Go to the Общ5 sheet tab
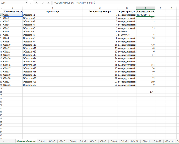The image size is (179, 144). click(83, 141)
